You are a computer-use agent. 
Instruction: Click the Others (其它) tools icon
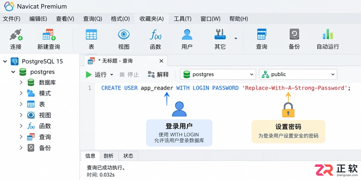[220, 34]
